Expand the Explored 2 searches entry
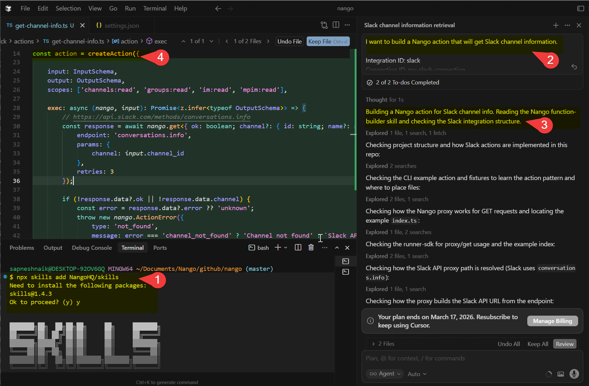Image resolution: width=589 pixels, height=386 pixels. [x=391, y=166]
